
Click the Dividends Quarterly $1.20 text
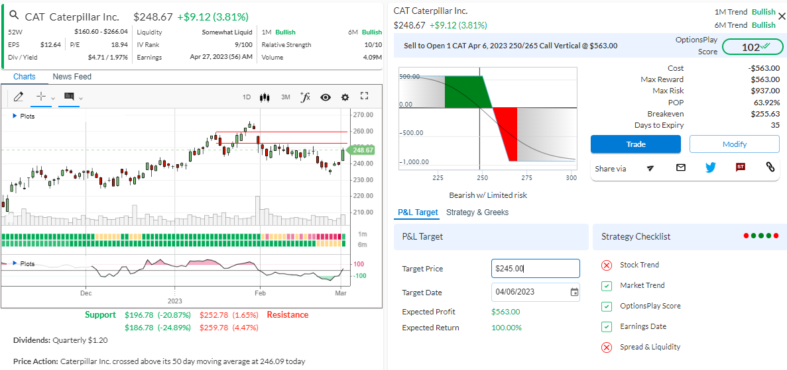pyautogui.click(x=60, y=340)
